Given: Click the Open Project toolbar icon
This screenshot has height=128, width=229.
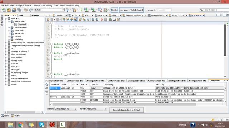Looking at the screenshot, I should click(x=14, y=10).
